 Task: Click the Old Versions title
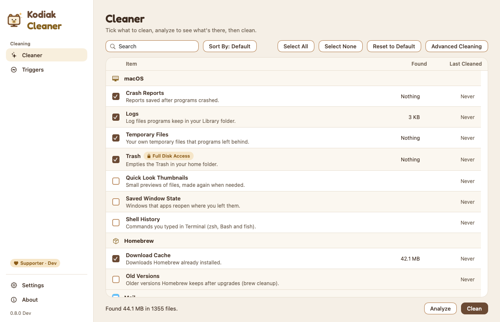[142, 276]
